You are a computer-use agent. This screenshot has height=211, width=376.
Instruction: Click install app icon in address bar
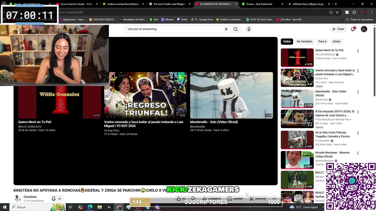[331, 12]
